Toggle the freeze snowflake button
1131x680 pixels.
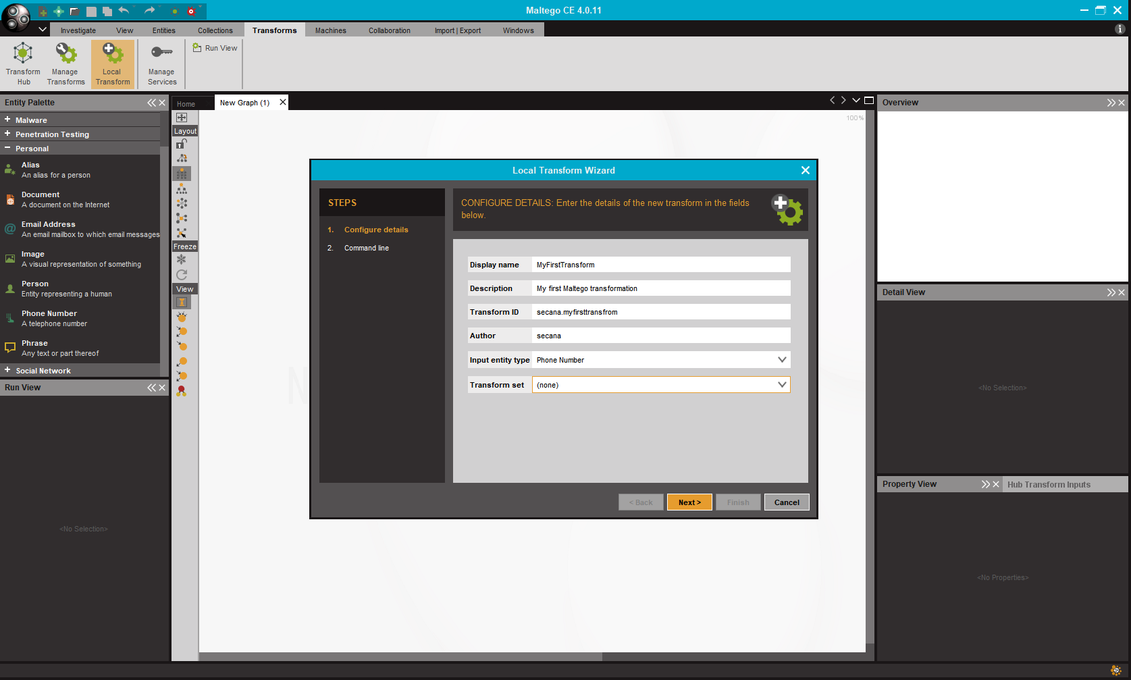tap(182, 260)
